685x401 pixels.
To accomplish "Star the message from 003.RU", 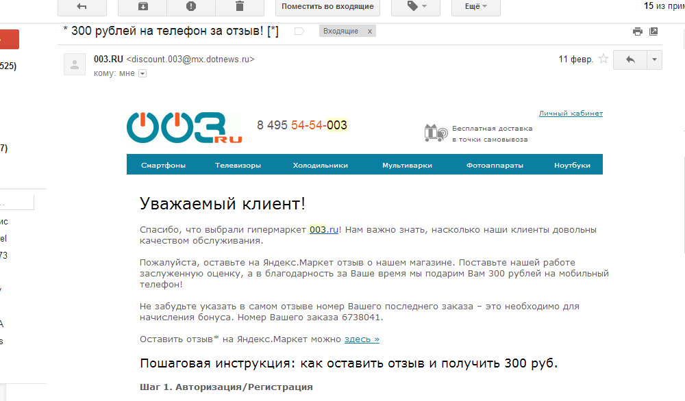I will [x=603, y=59].
